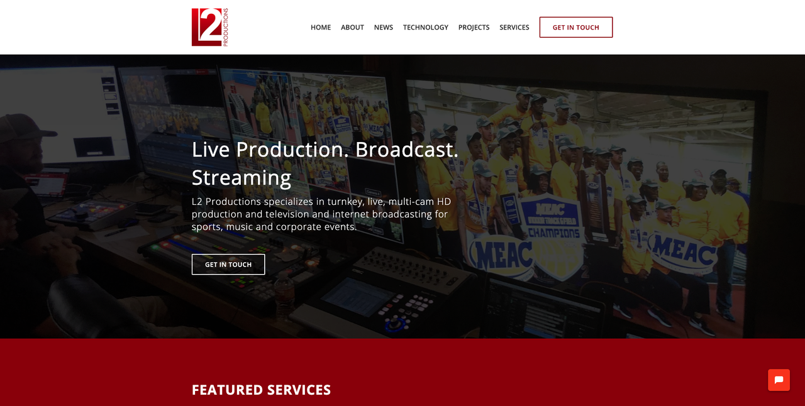Click the L2 Productions logo
This screenshot has width=805, height=406.
coord(209,27)
